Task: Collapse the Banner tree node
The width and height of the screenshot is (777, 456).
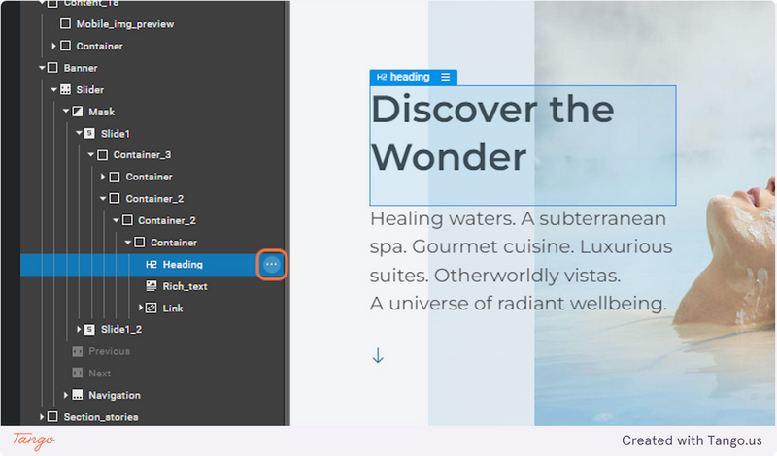Action: tap(42, 68)
